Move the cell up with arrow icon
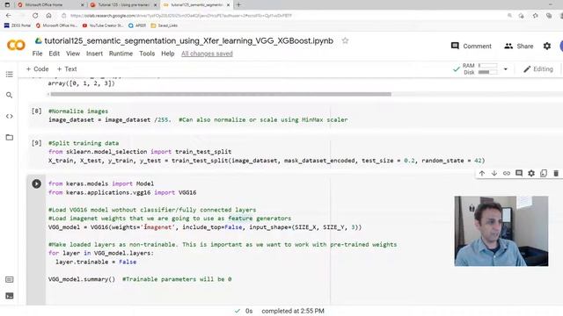This screenshot has height=316, width=563. (482, 174)
